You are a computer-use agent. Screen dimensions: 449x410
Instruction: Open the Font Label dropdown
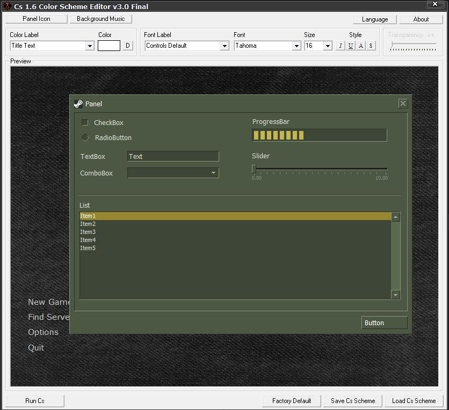(x=225, y=46)
